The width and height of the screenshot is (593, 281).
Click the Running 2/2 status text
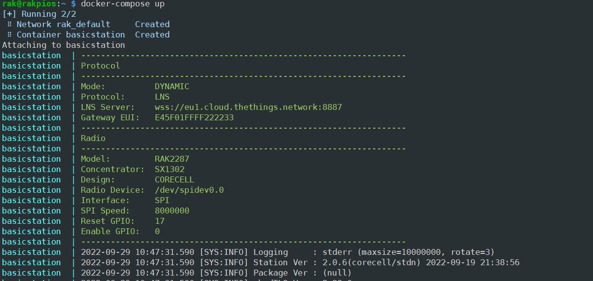pos(48,14)
